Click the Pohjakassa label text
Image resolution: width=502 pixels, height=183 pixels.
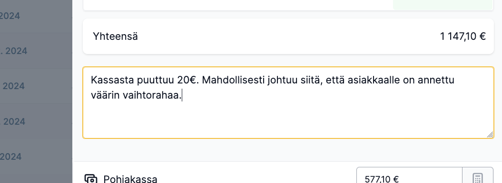coord(130,179)
